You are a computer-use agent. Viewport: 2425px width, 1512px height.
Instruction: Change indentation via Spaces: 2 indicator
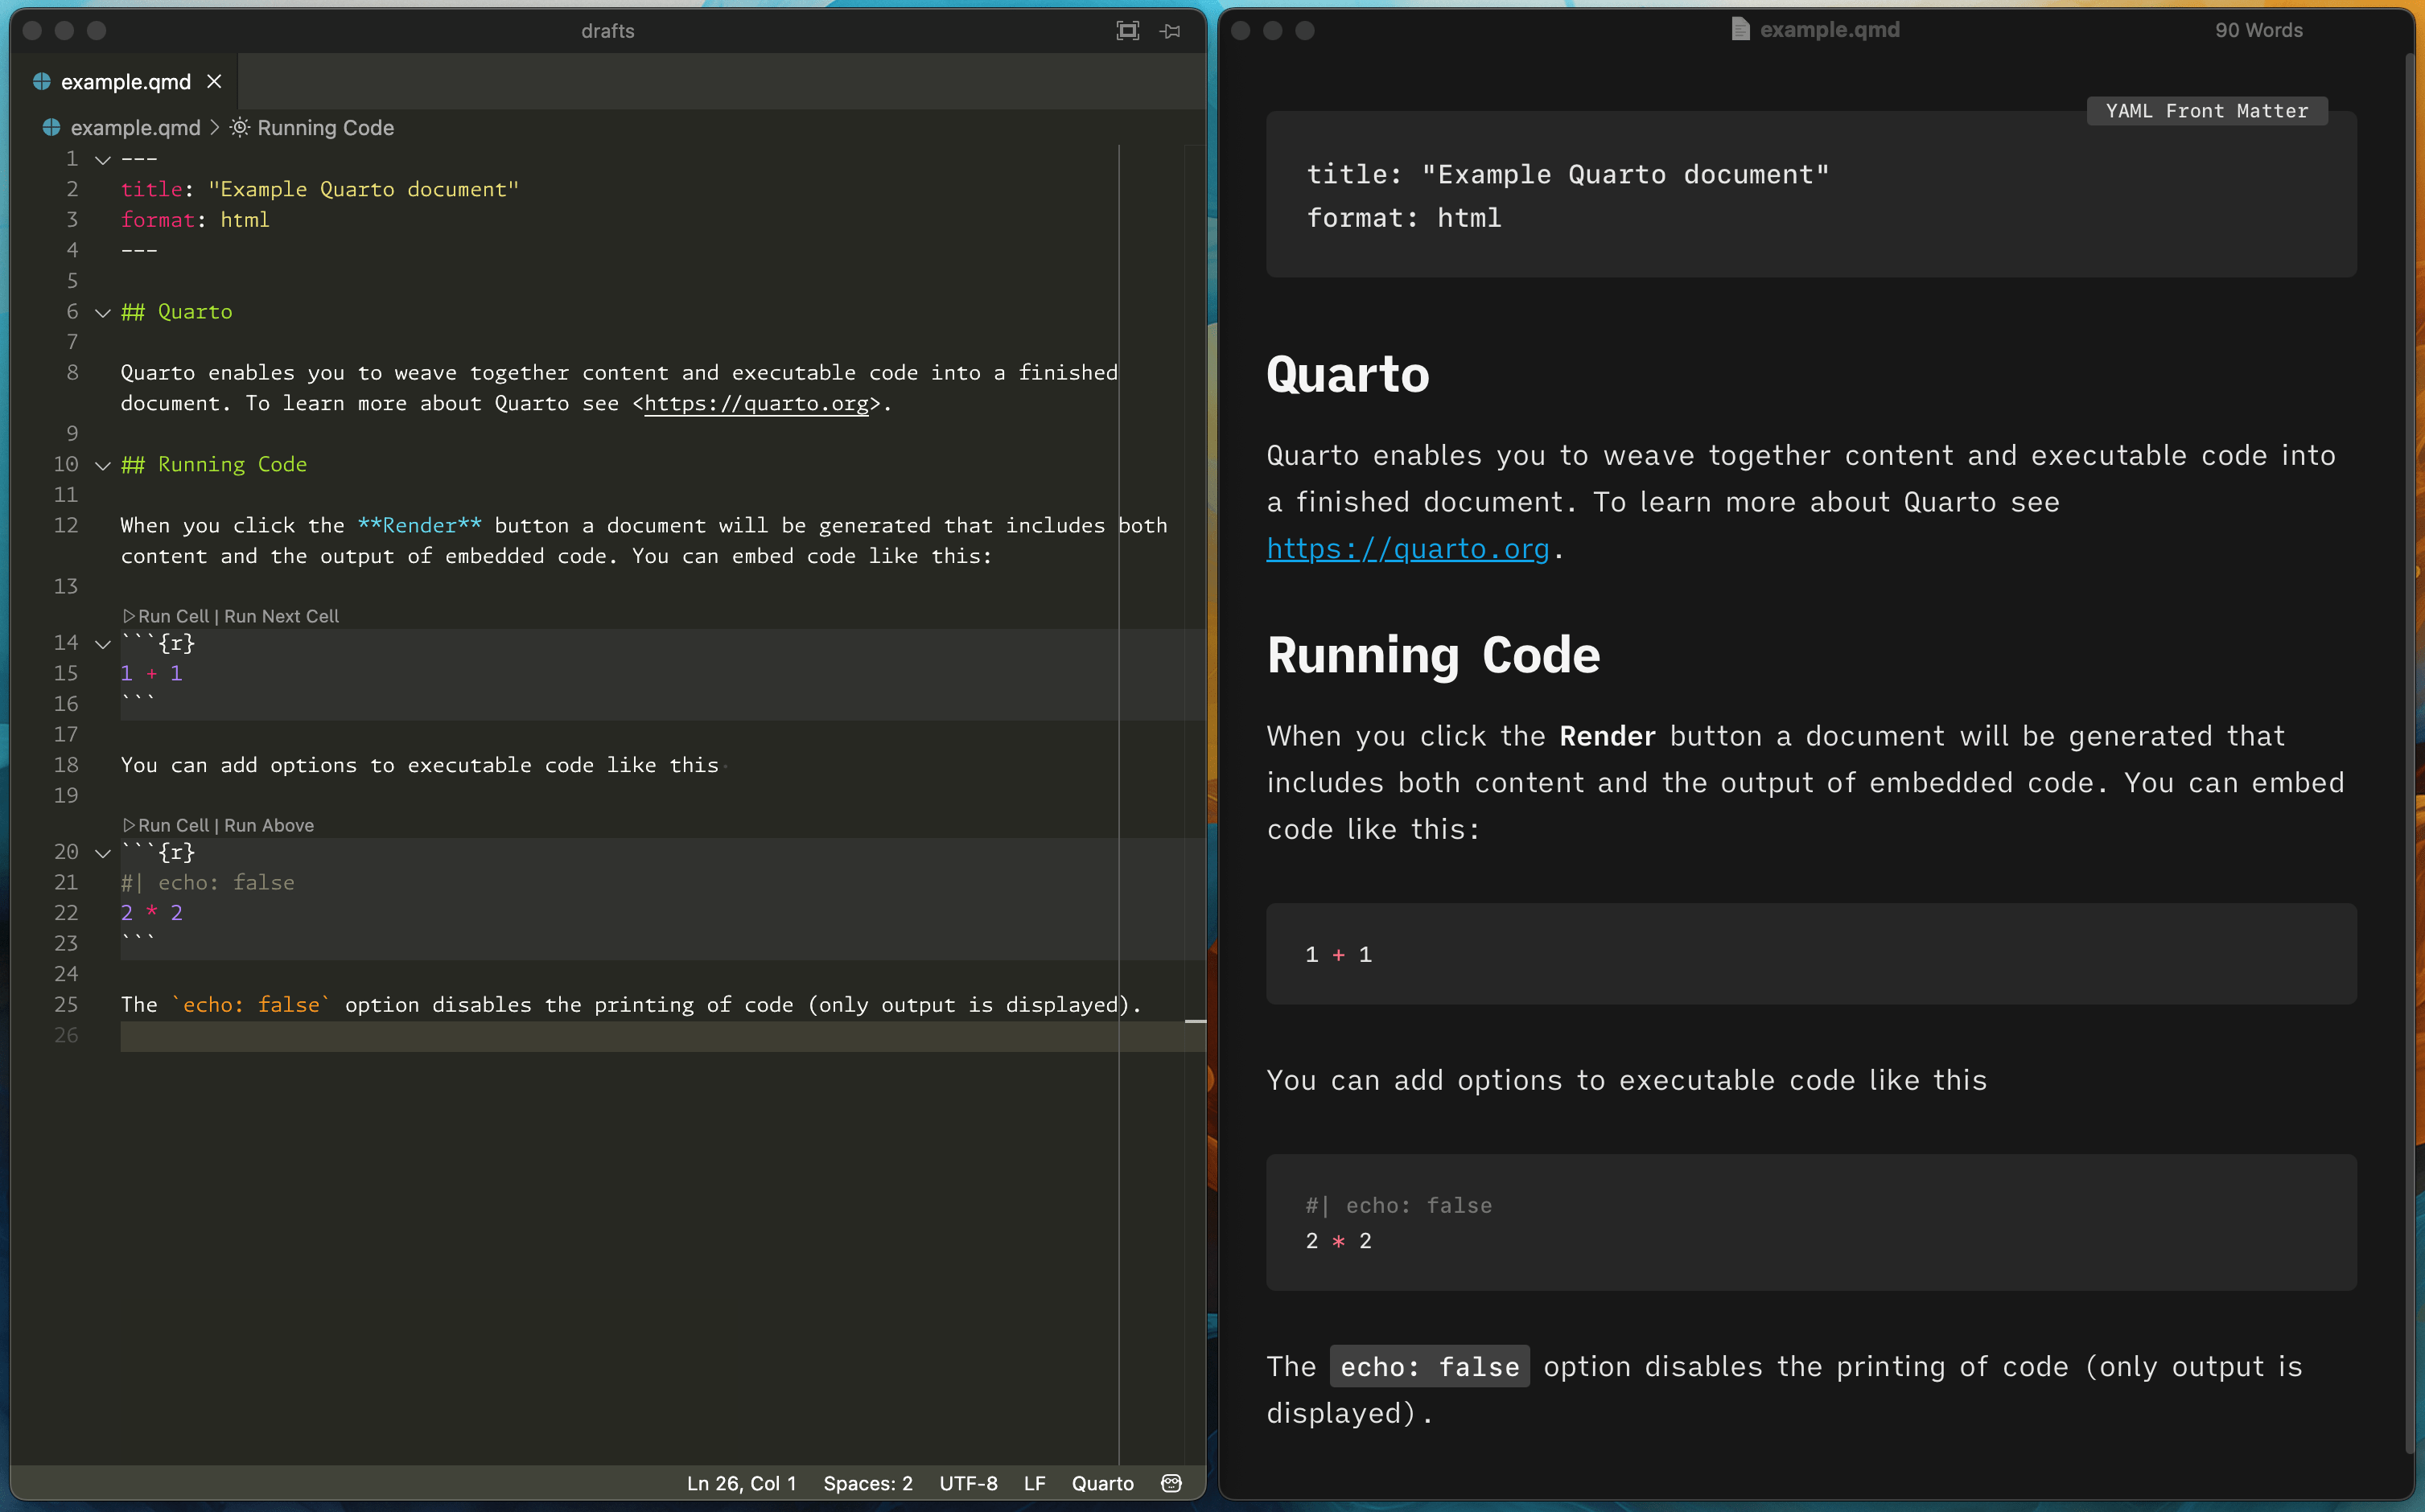coord(867,1484)
